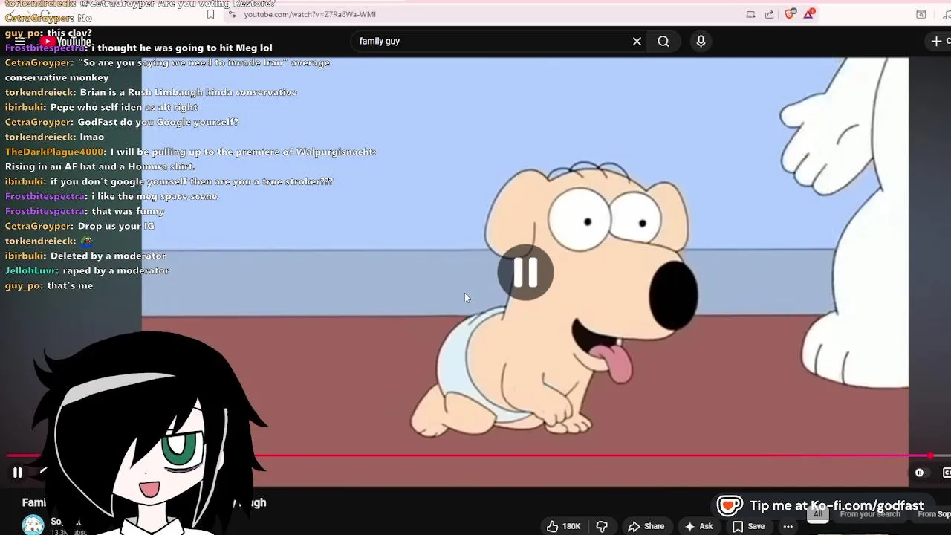This screenshot has width=951, height=535.
Task: Select the 'From your search' chip
Action: click(870, 514)
